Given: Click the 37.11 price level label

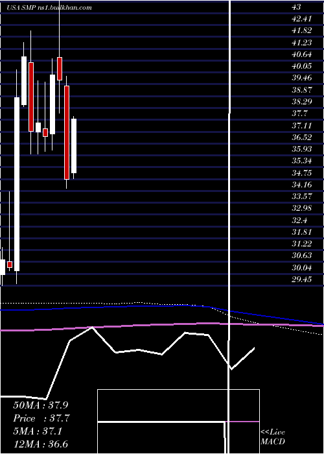Looking at the screenshot, I should (x=302, y=125).
